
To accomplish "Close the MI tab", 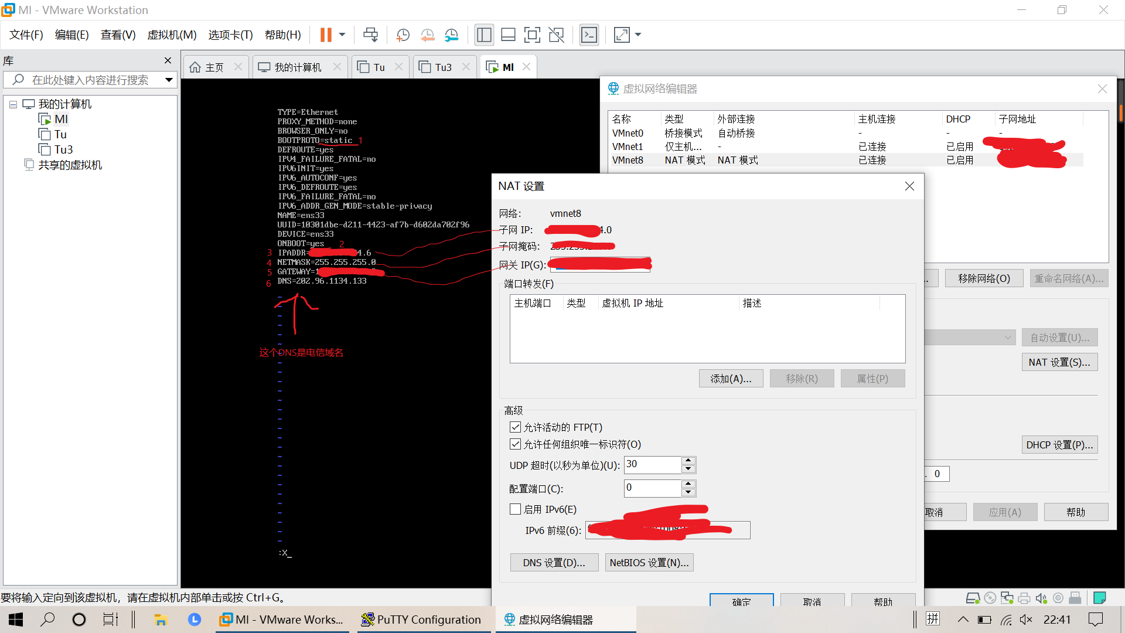I will (x=527, y=67).
